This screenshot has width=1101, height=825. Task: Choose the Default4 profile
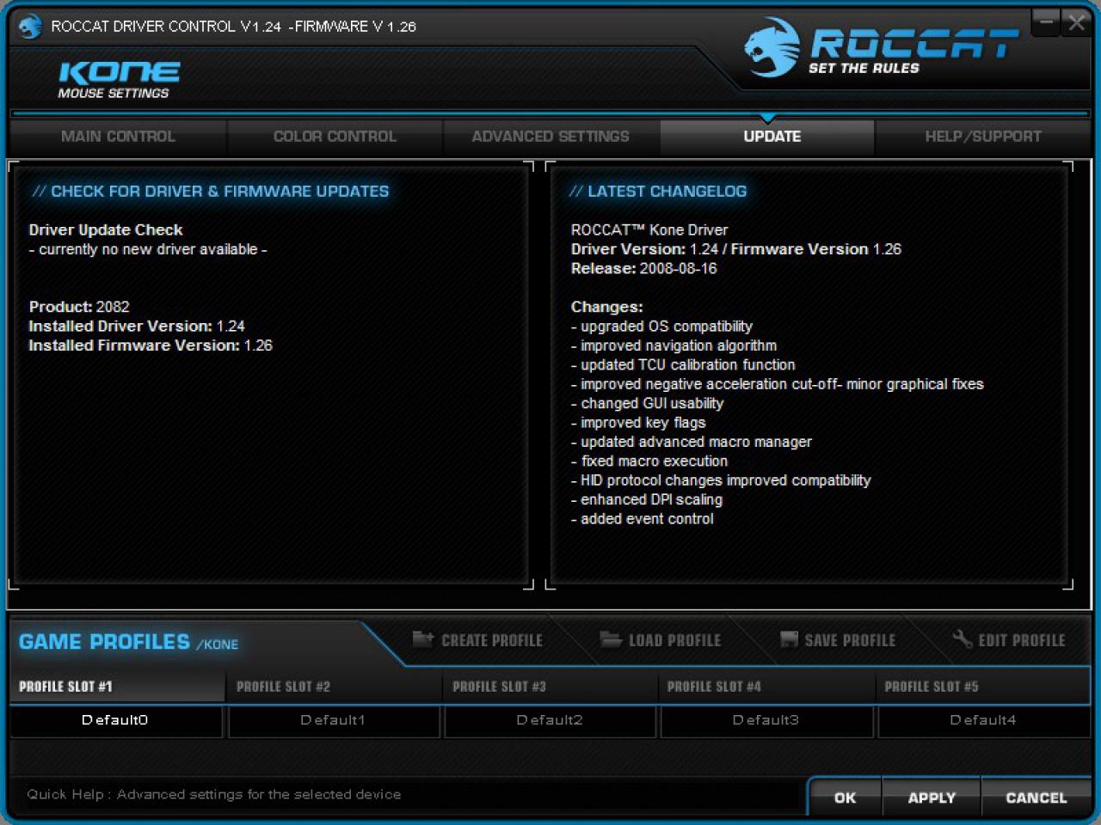tap(983, 720)
